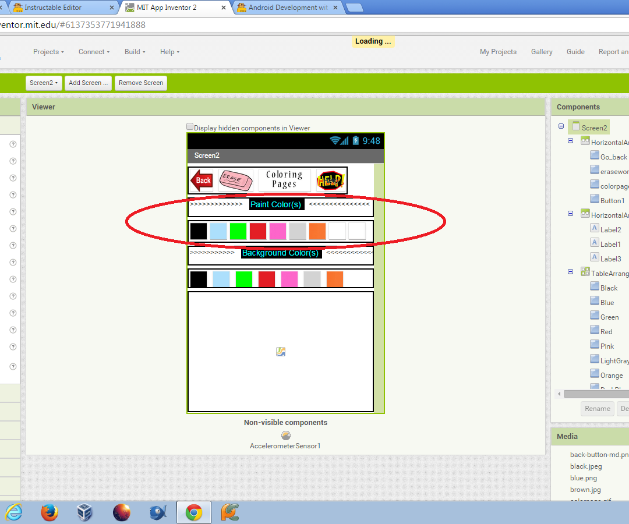Collapse the Screen2 node in the Components tree

click(560, 127)
